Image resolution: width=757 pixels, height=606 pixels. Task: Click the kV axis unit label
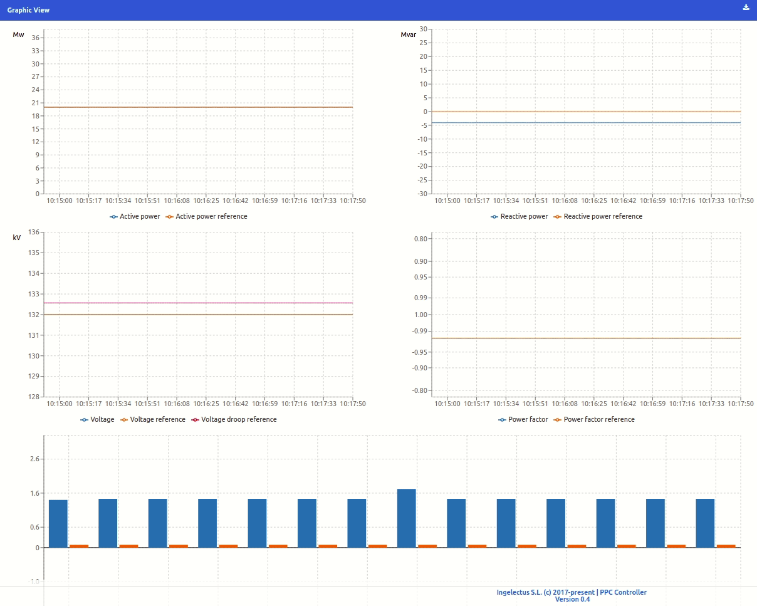17,238
